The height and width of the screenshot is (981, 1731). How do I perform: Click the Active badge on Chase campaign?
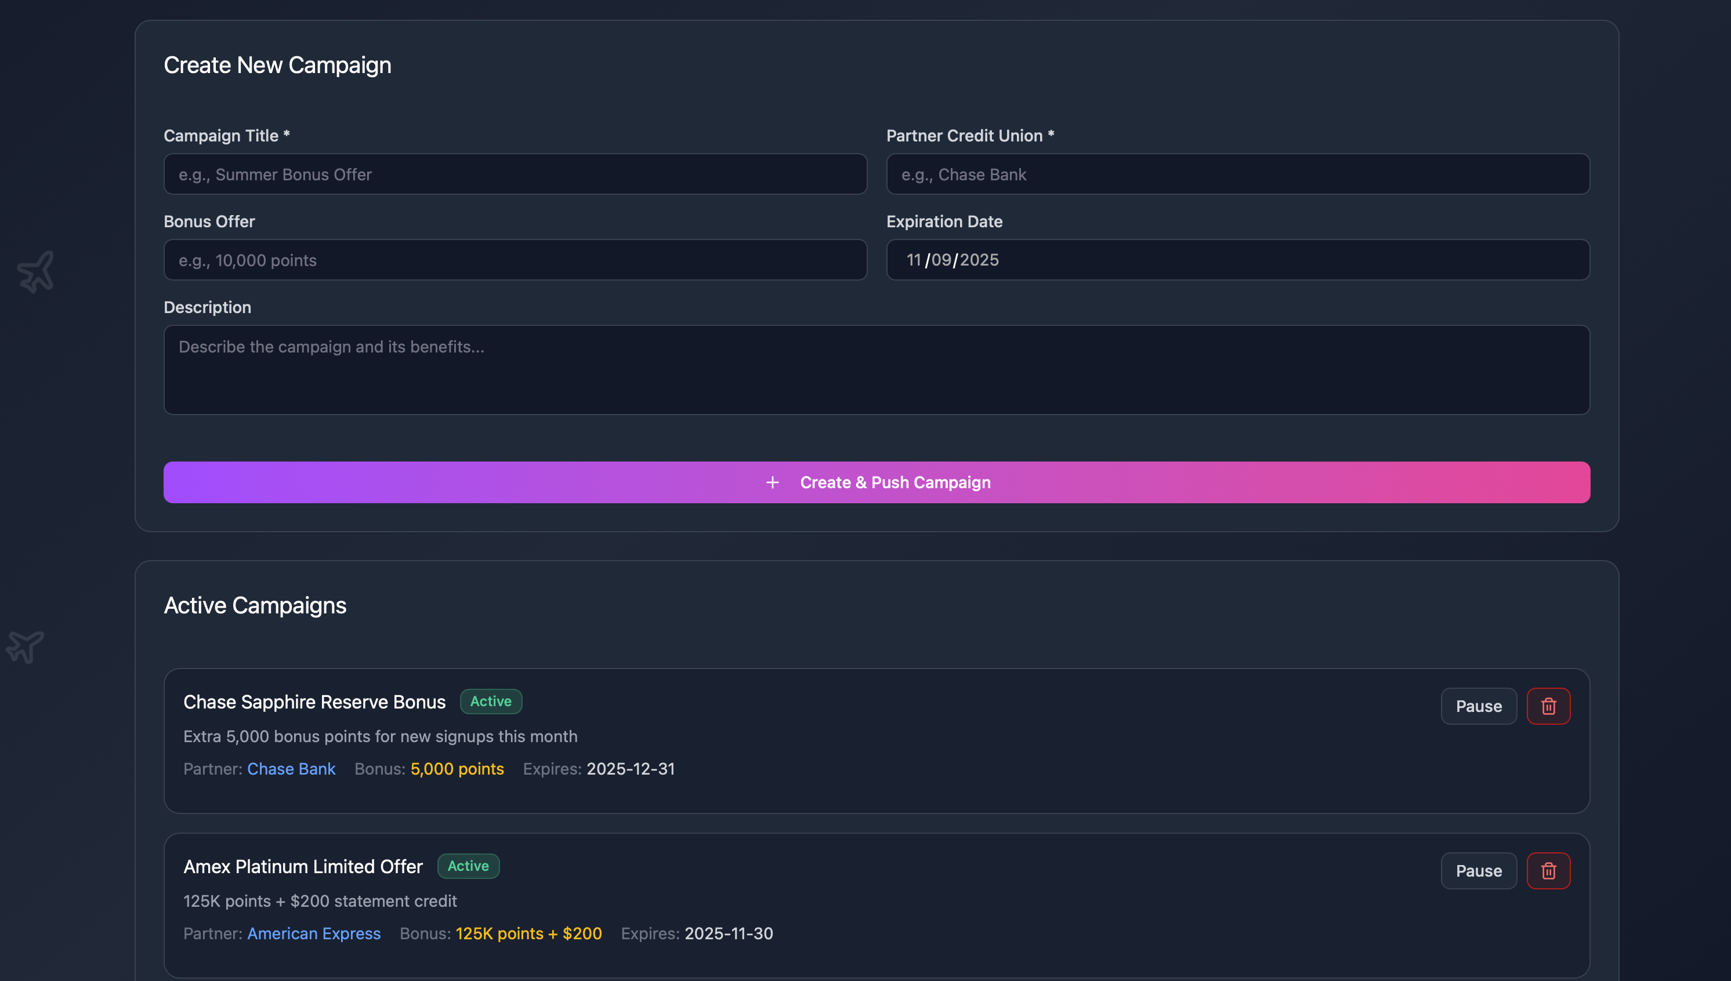coord(491,702)
